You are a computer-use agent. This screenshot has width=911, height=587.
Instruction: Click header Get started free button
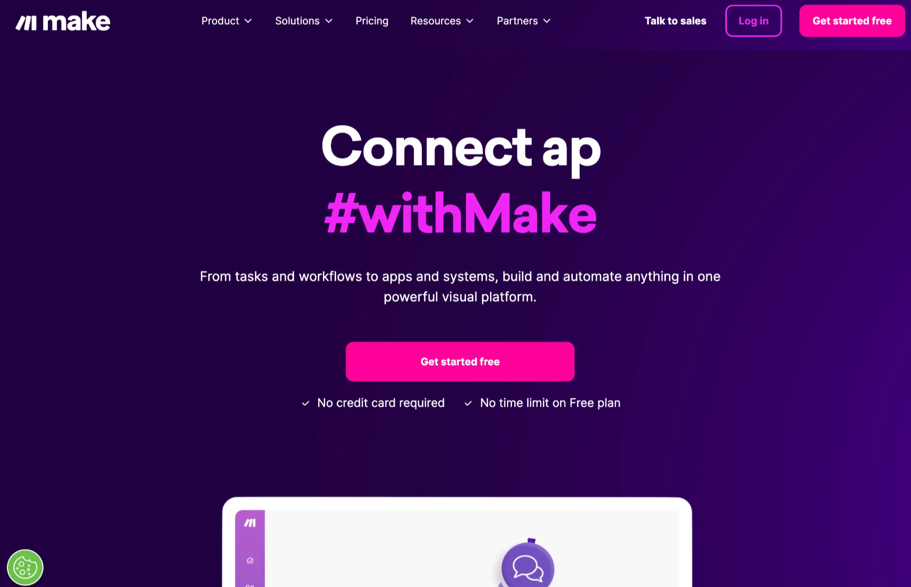point(852,21)
